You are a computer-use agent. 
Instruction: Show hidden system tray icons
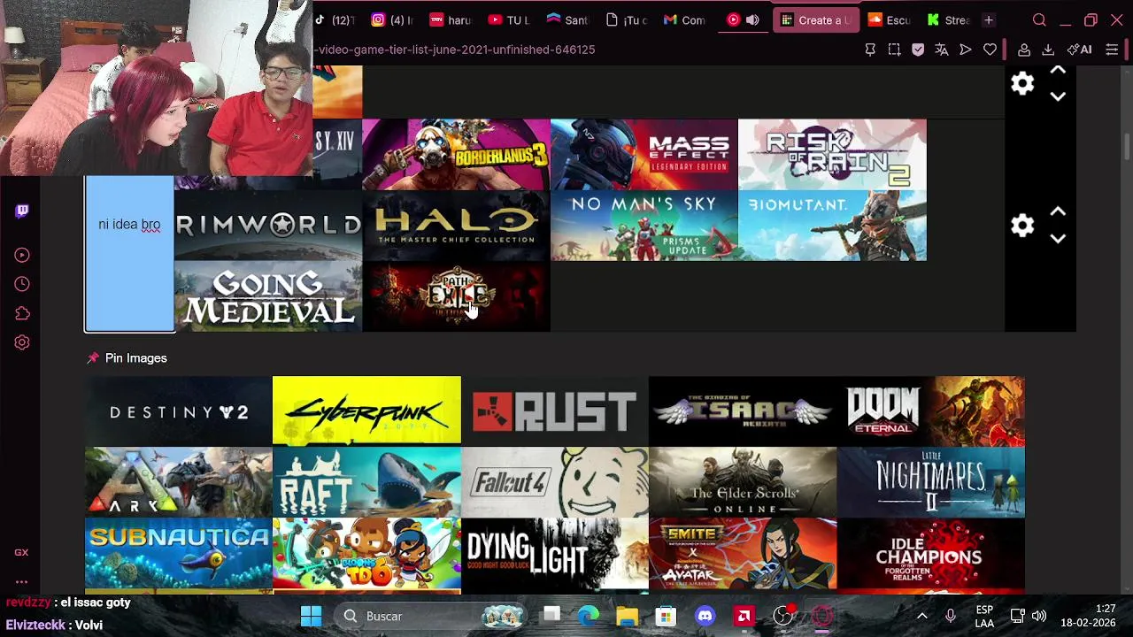tap(921, 616)
